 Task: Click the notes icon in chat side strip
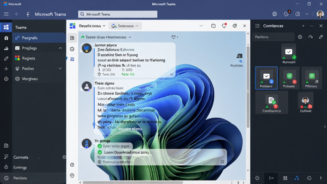point(72,38)
